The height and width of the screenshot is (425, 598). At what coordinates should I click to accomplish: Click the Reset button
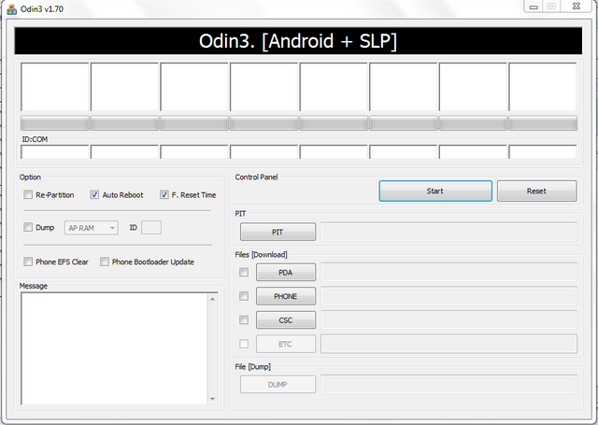536,191
